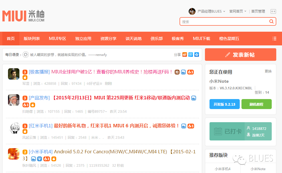282x173 pixels.
Task: Open 极客秀 nav item
Action: [x=178, y=39]
